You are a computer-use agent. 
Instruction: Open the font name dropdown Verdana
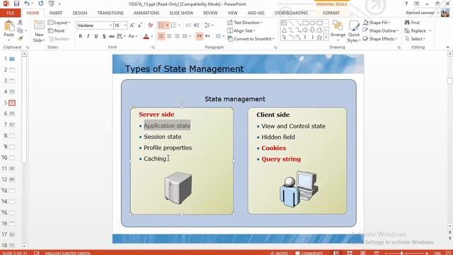click(x=110, y=25)
